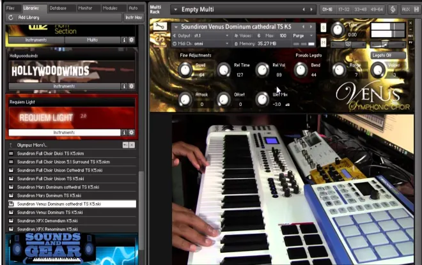Select Soundiron Full Choir Divisi TS K5.nkm
Viewport: 422px width, 265px height.
72,153
